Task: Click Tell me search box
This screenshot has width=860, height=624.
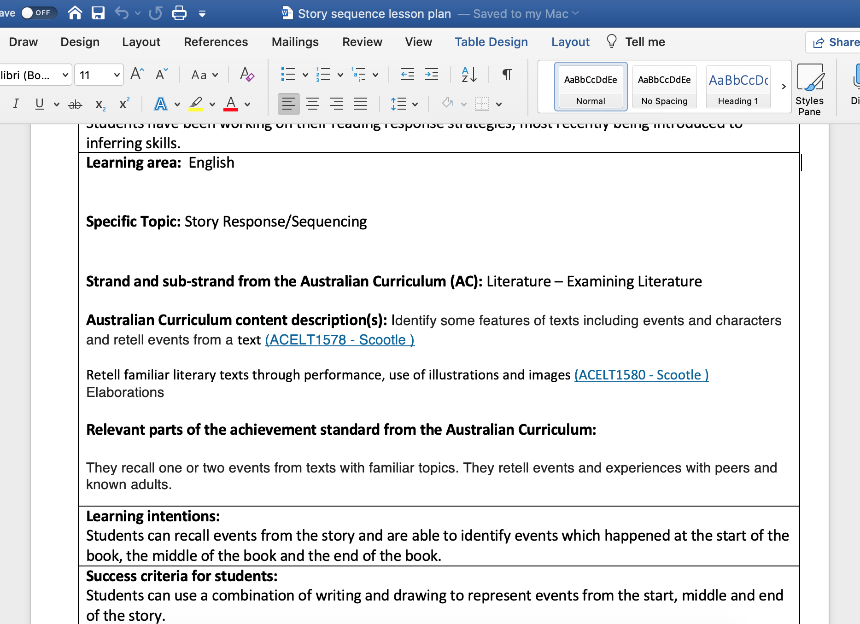Action: (636, 42)
